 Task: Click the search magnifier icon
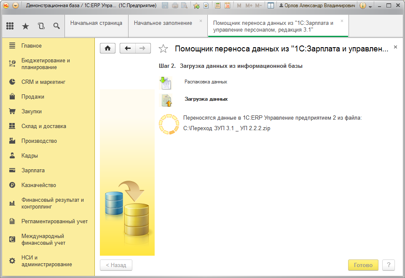pos(56,26)
